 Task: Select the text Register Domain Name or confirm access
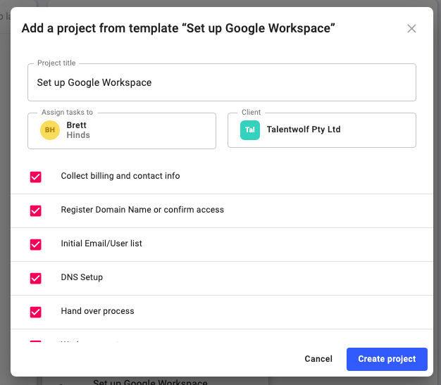[x=142, y=210]
